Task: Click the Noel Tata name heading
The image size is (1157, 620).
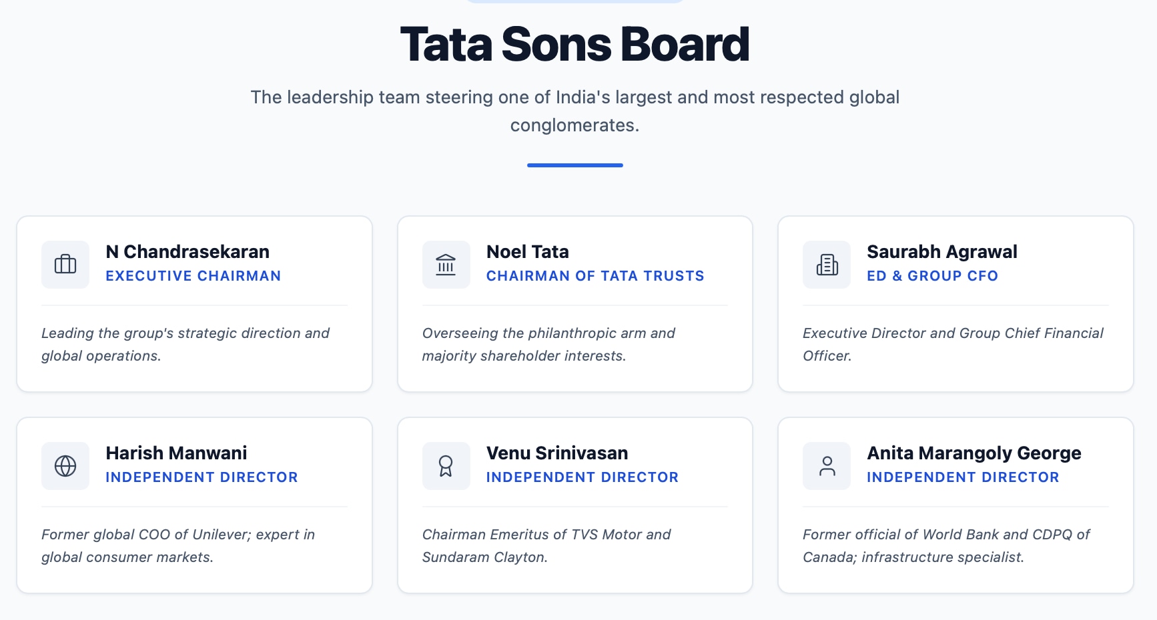Action: click(528, 251)
